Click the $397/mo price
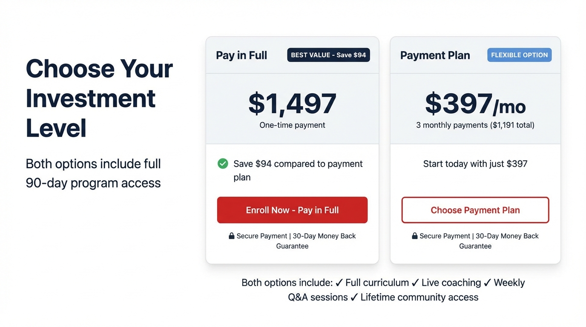This screenshot has width=586, height=327. [475, 104]
